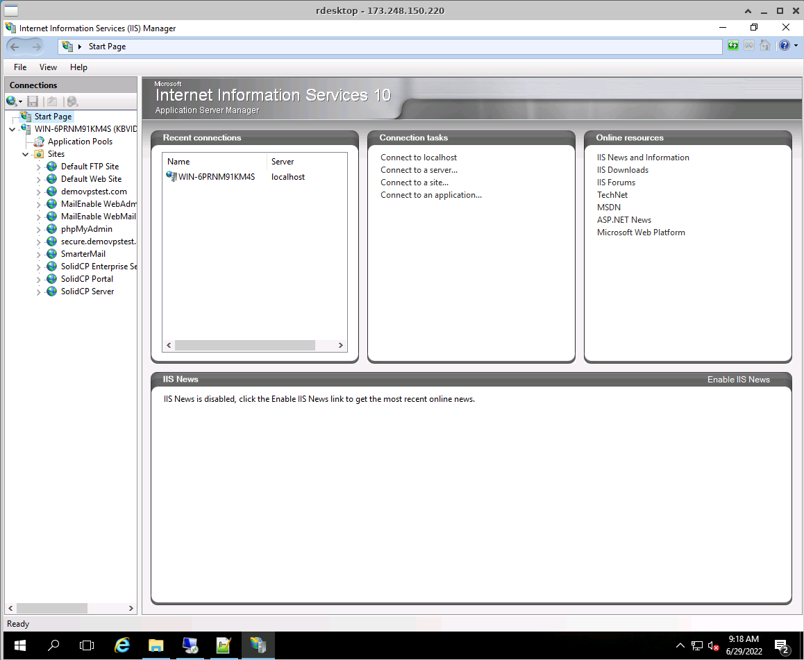804x660 pixels.
Task: Click Connect to a site link
Action: [x=414, y=183]
